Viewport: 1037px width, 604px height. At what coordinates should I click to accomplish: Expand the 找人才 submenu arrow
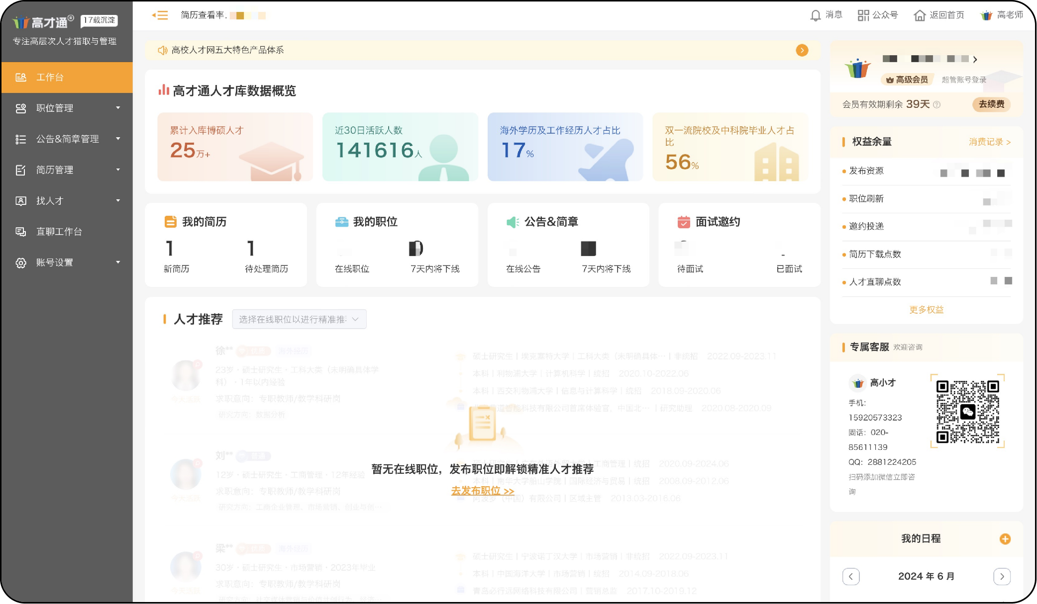pyautogui.click(x=118, y=200)
